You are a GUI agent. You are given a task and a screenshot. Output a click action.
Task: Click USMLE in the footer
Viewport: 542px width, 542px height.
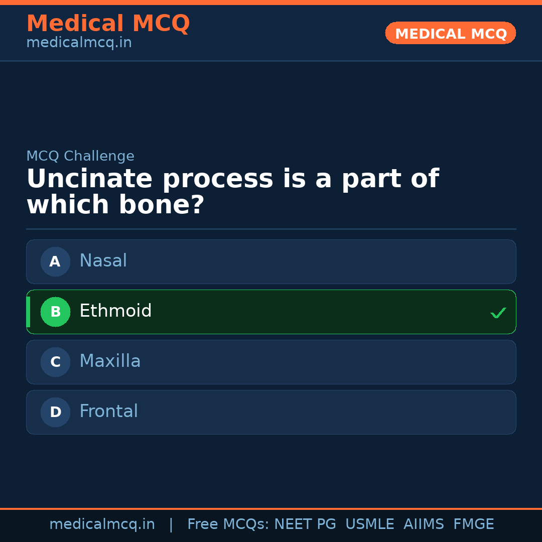pyautogui.click(x=370, y=523)
